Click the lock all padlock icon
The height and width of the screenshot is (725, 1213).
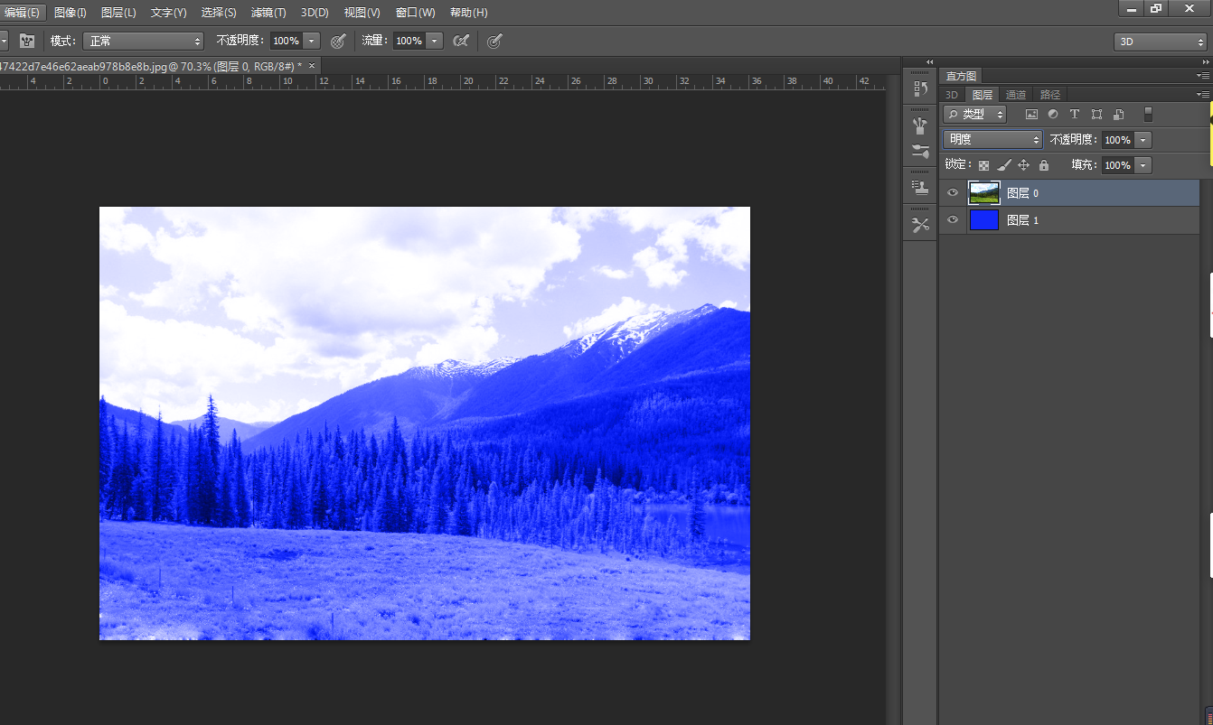[1044, 165]
